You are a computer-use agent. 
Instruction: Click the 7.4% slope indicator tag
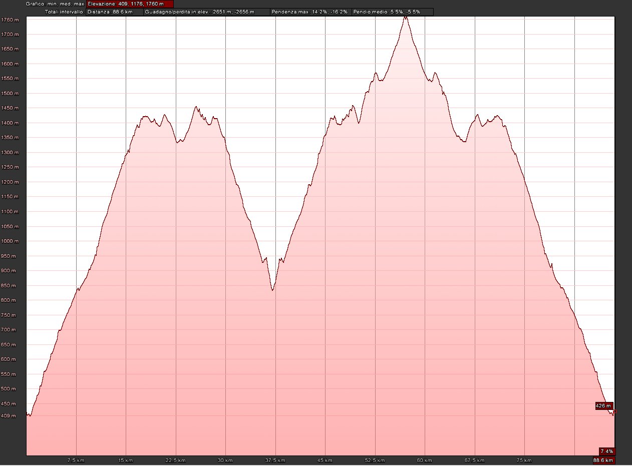click(606, 450)
